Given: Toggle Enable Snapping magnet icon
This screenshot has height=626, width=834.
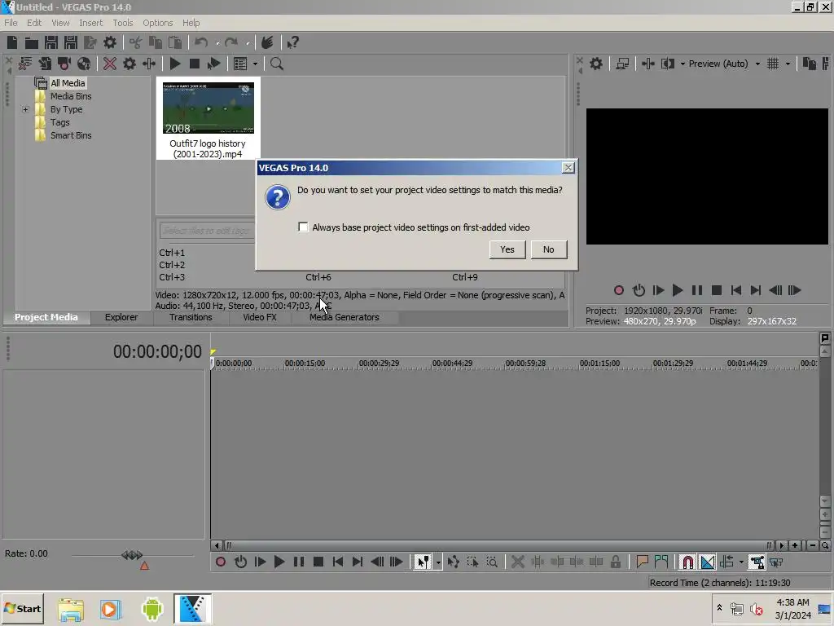Looking at the screenshot, I should (x=687, y=562).
